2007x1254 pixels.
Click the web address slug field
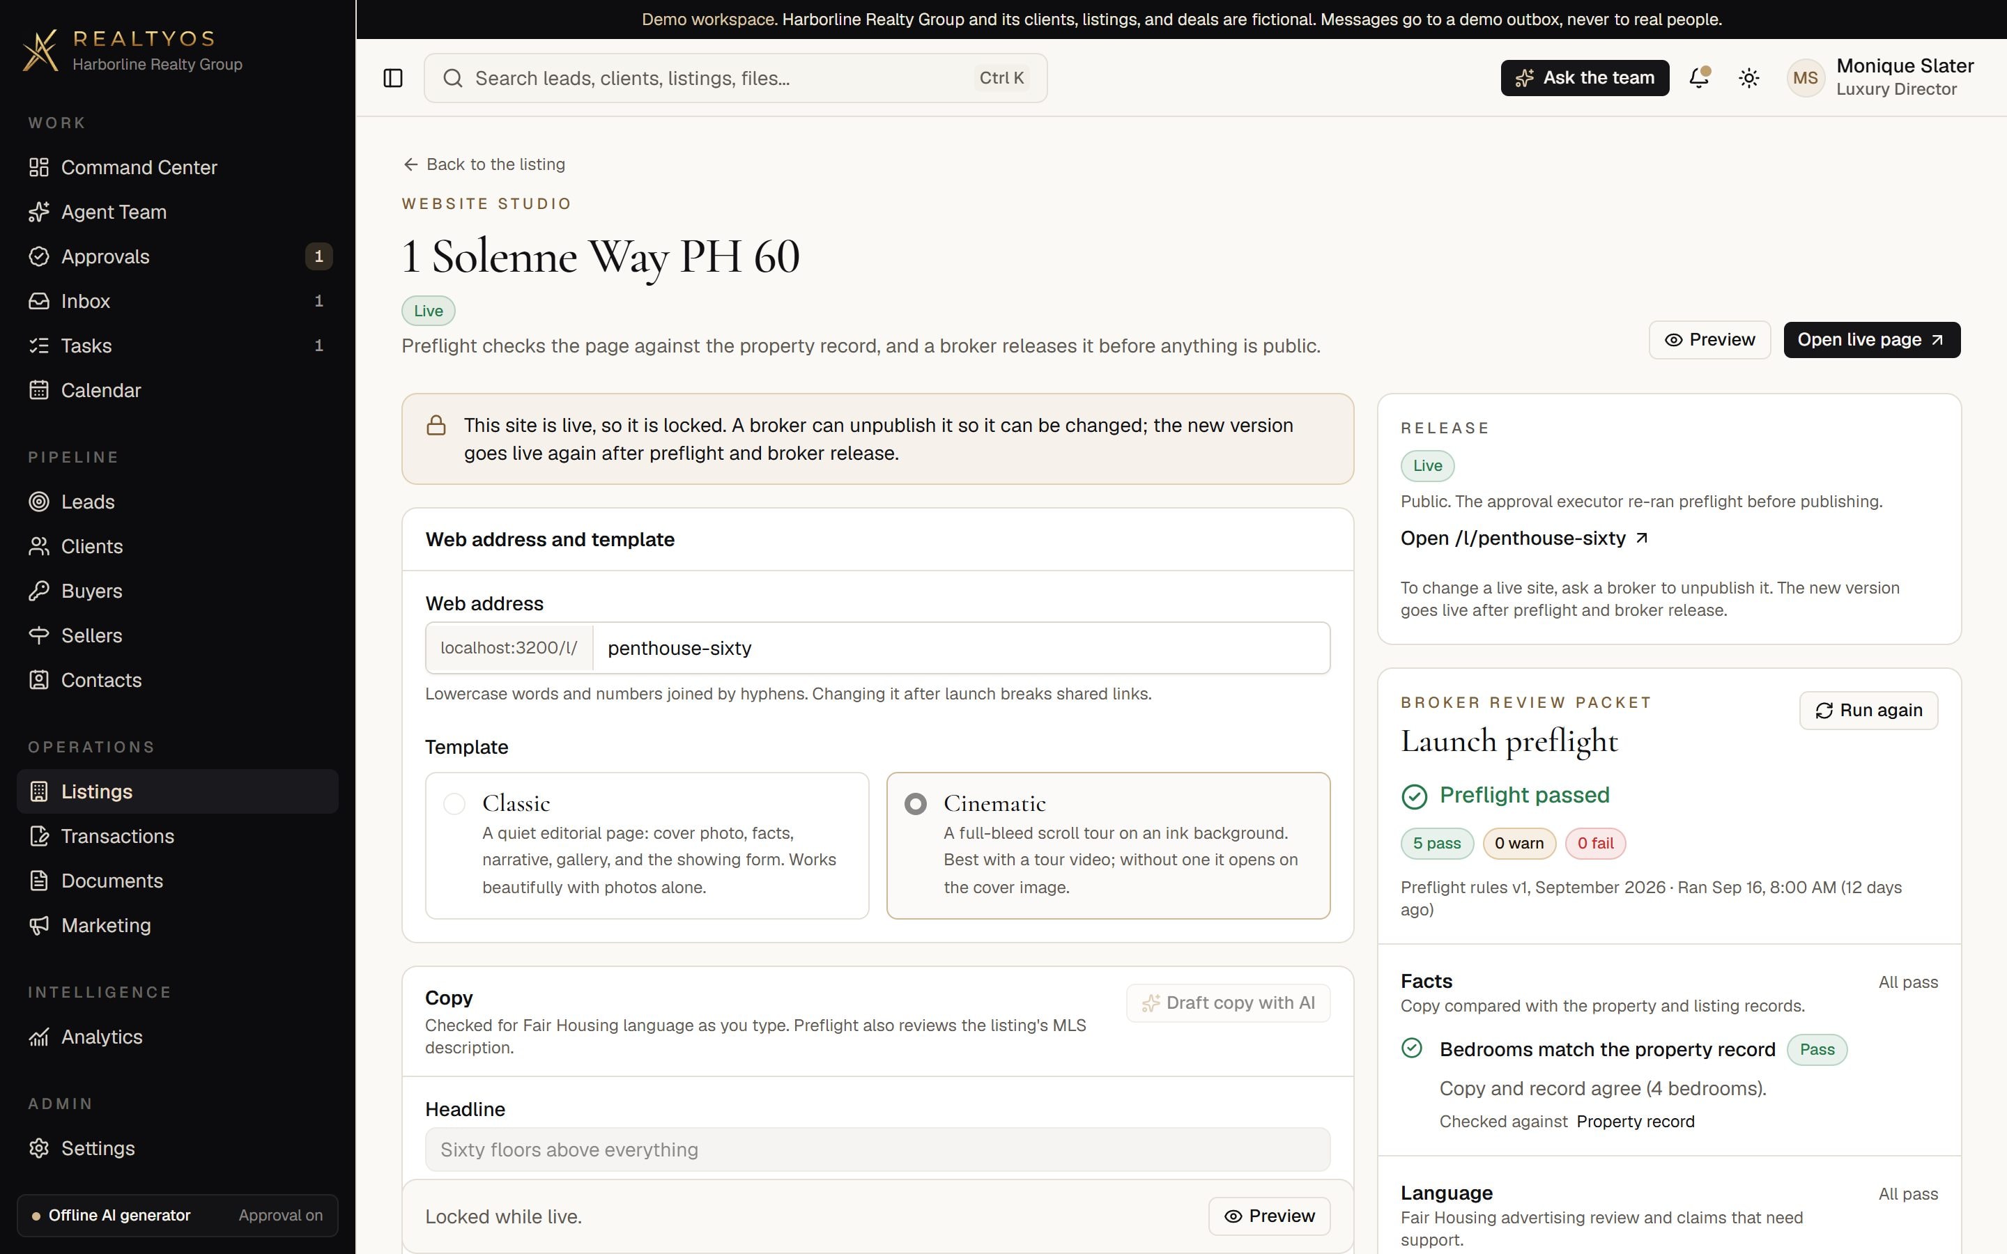coord(961,648)
